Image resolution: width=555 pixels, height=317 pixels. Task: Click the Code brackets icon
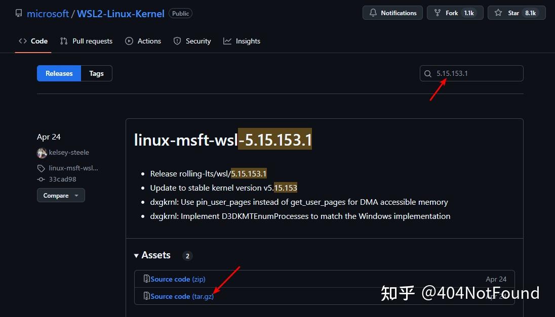[23, 41]
